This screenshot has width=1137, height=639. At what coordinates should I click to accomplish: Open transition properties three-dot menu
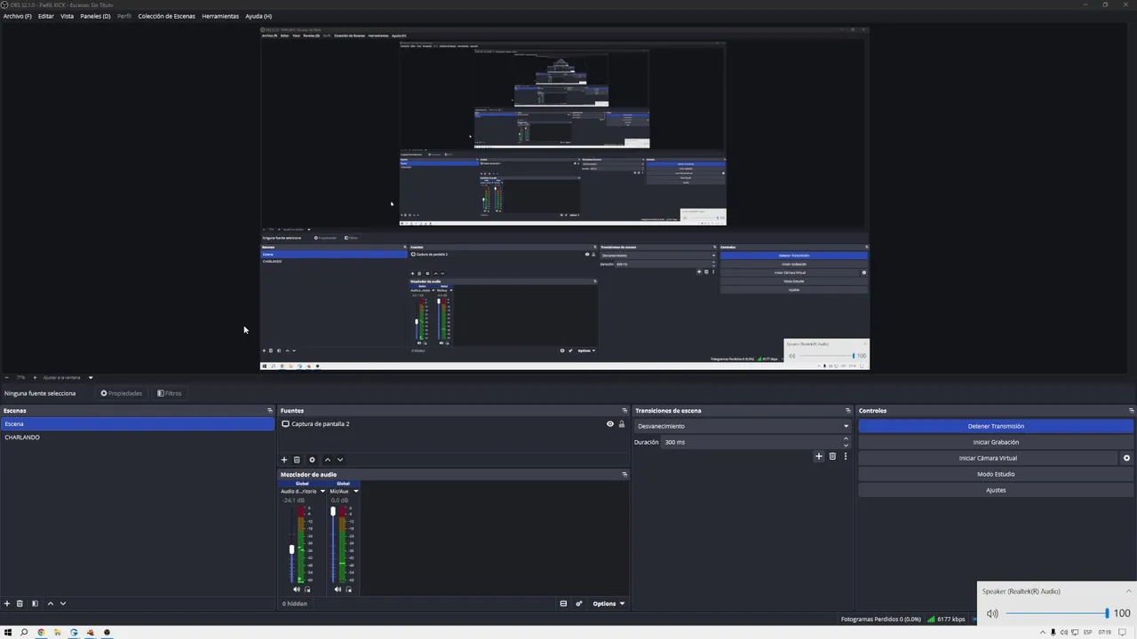[846, 456]
